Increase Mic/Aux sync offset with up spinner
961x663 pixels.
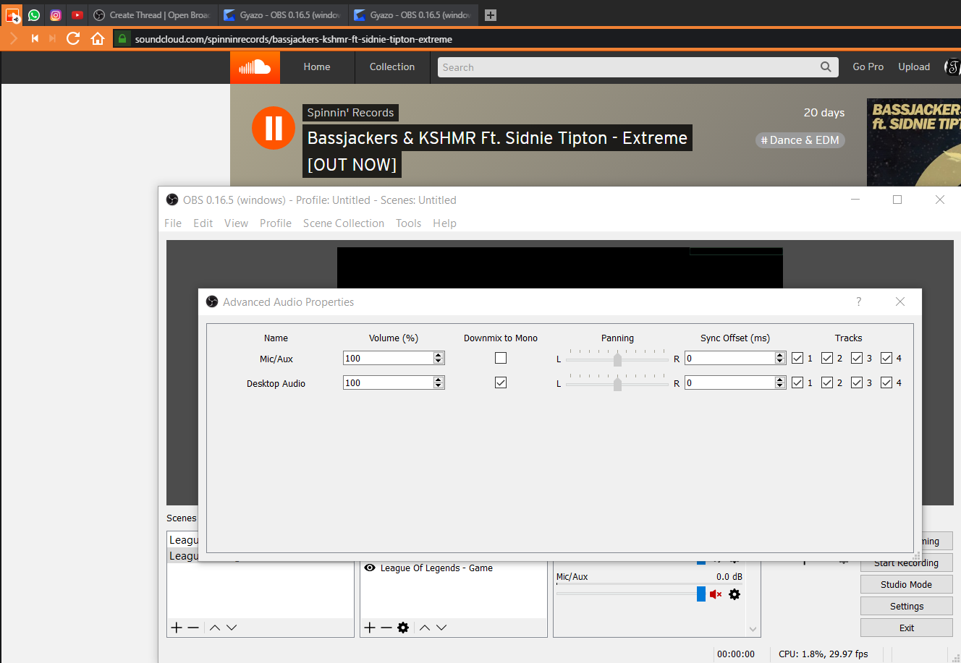point(780,355)
